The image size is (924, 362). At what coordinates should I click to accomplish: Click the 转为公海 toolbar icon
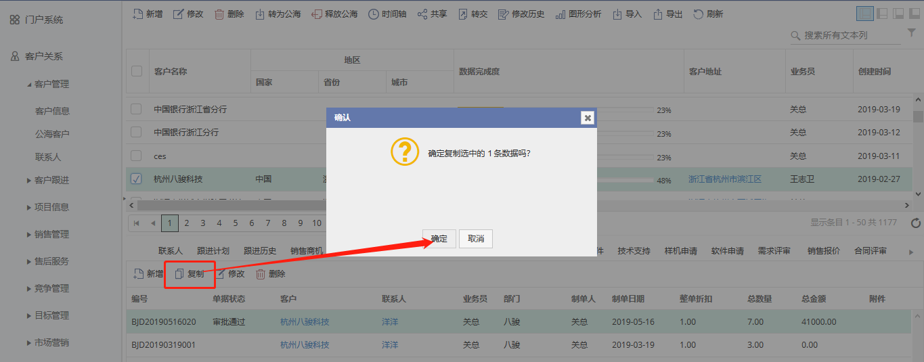pyautogui.click(x=260, y=14)
